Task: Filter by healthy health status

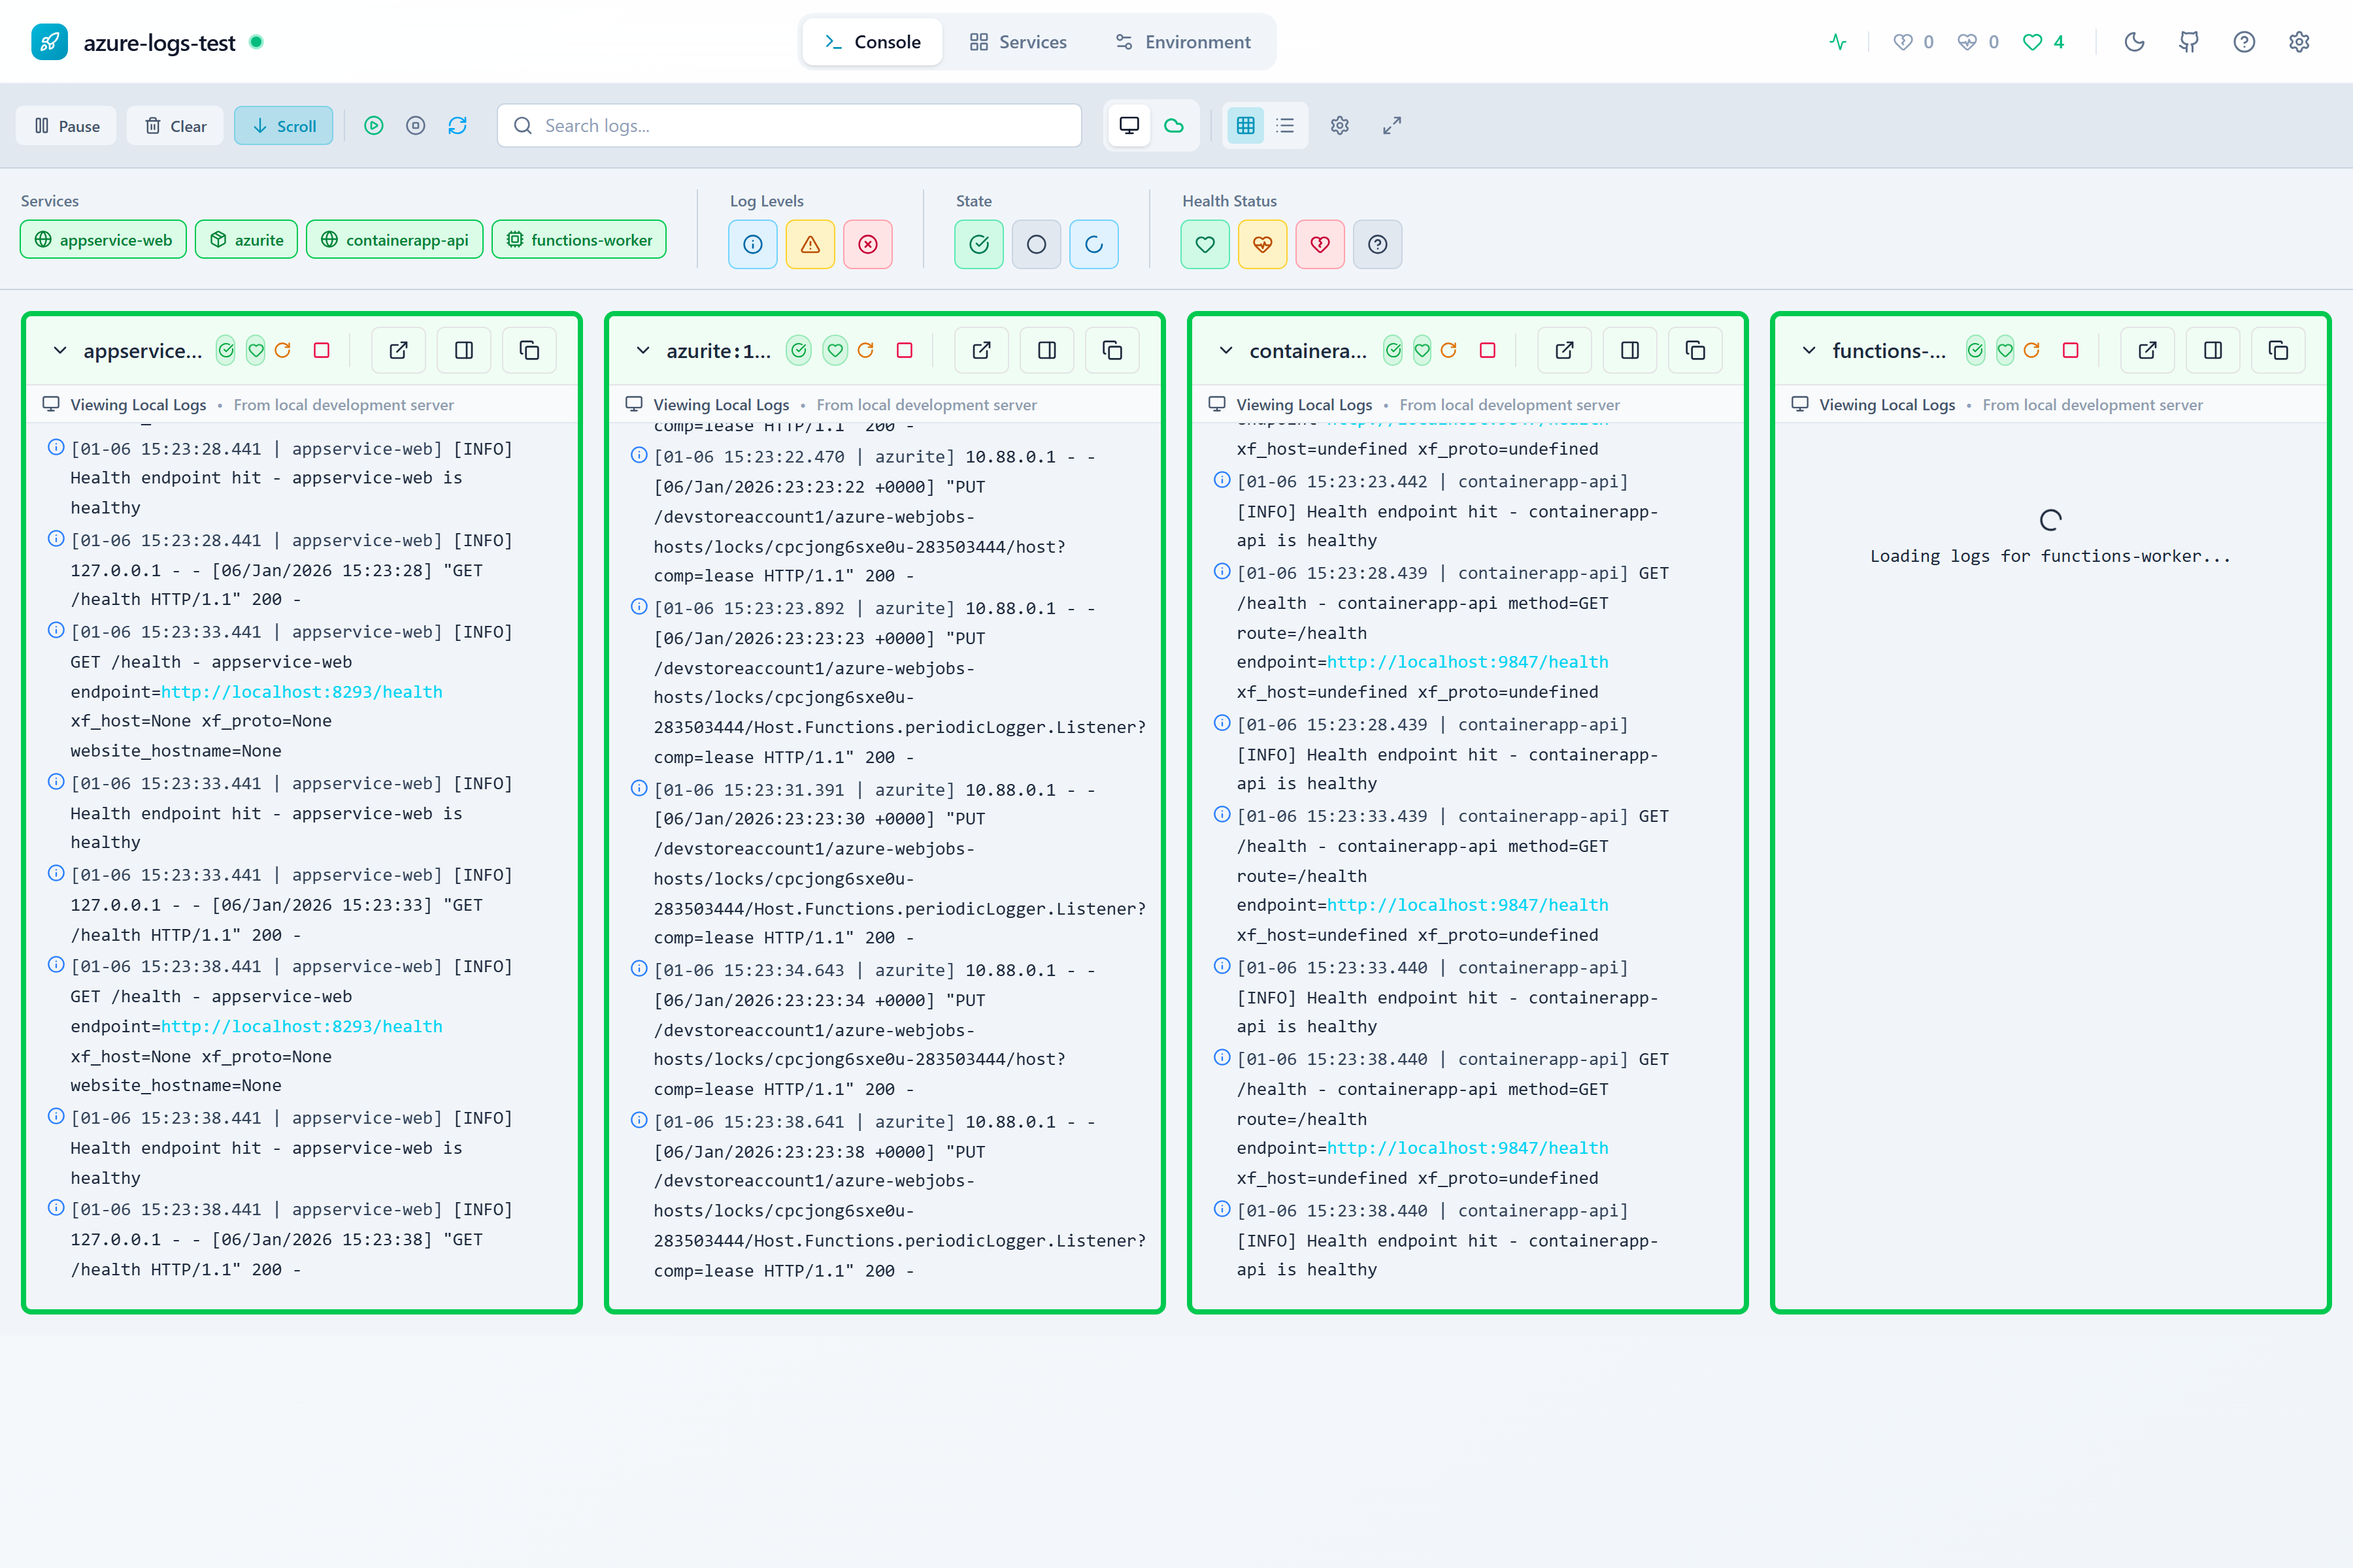Action: click(1205, 244)
